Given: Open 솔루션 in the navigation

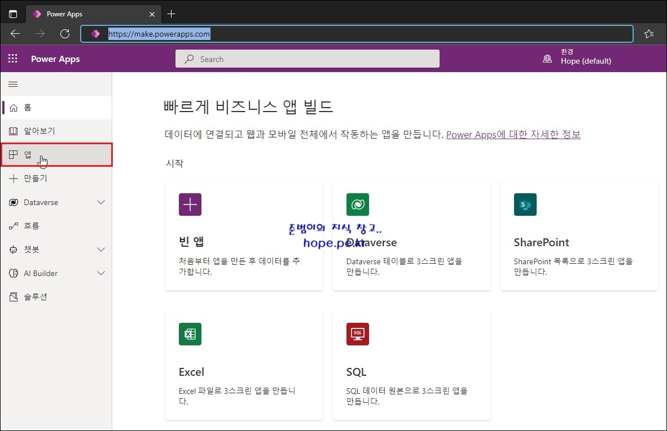Looking at the screenshot, I should point(57,297).
